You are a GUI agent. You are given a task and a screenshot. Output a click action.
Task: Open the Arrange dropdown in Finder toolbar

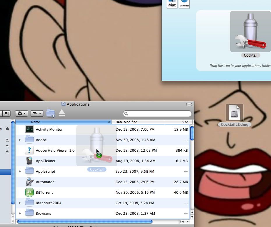click(x=37, y=113)
